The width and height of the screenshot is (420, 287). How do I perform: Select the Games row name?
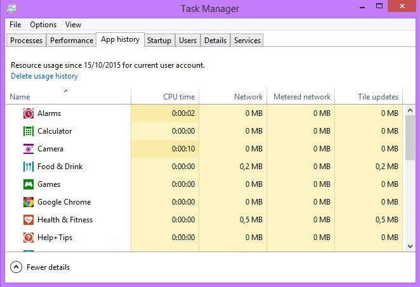pyautogui.click(x=49, y=184)
